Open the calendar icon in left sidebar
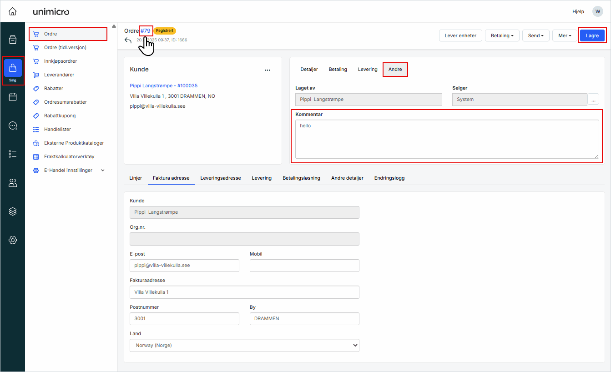 [13, 97]
